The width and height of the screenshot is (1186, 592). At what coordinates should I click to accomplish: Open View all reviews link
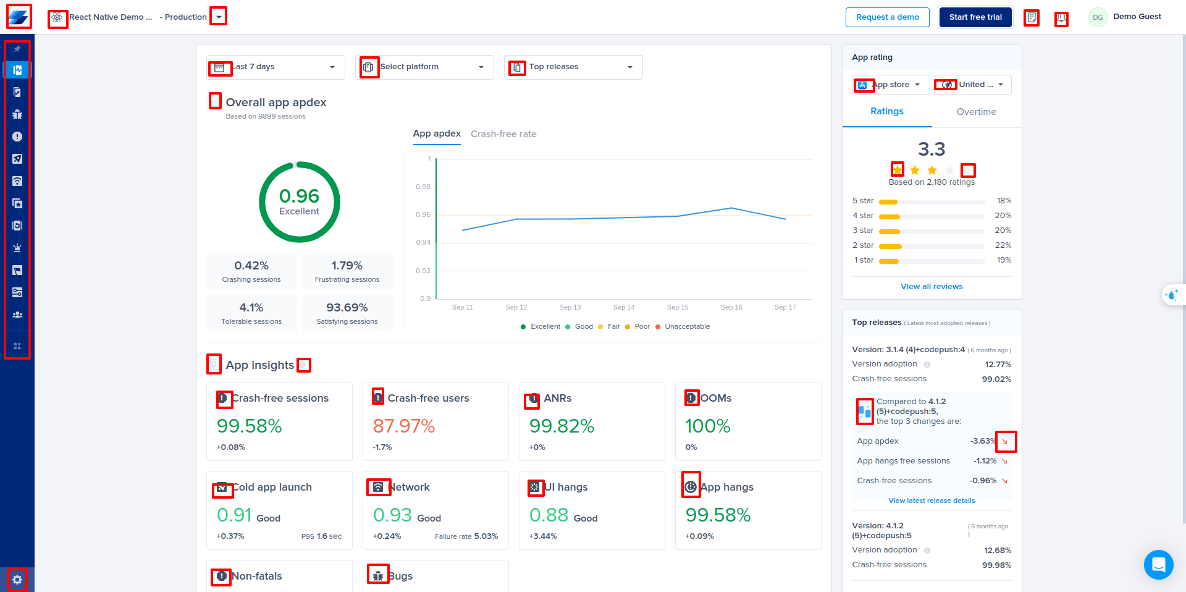932,287
